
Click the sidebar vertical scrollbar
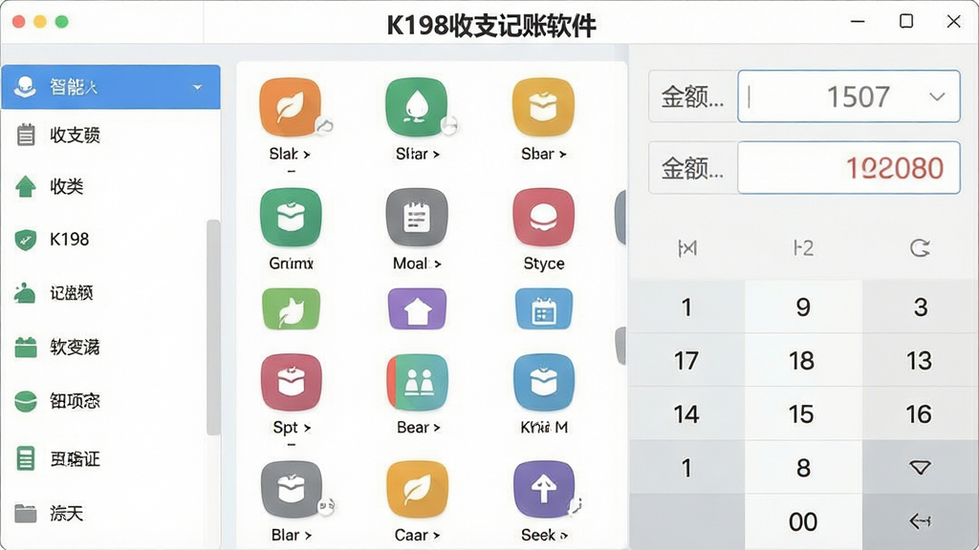pyautogui.click(x=213, y=327)
